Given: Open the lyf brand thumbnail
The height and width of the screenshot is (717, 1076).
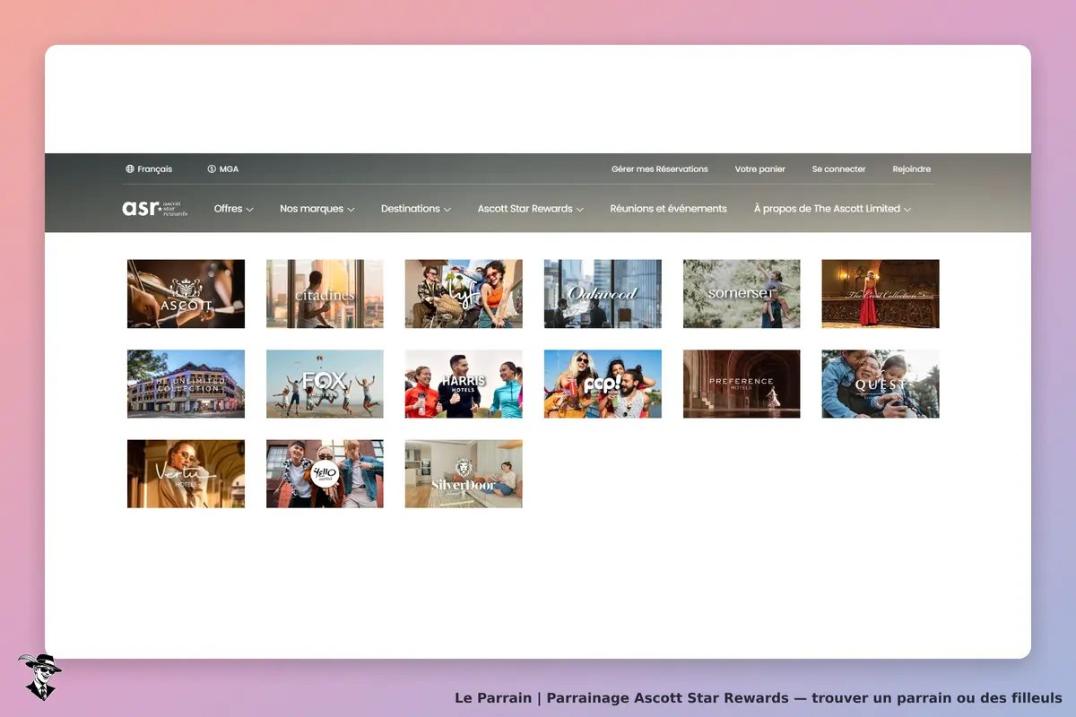Looking at the screenshot, I should point(464,294).
